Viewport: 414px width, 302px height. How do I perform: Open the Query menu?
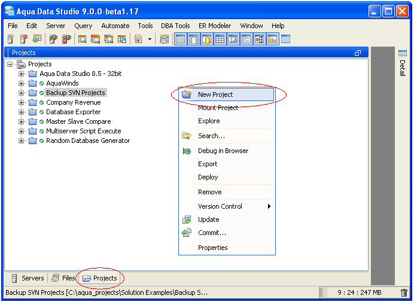point(83,26)
